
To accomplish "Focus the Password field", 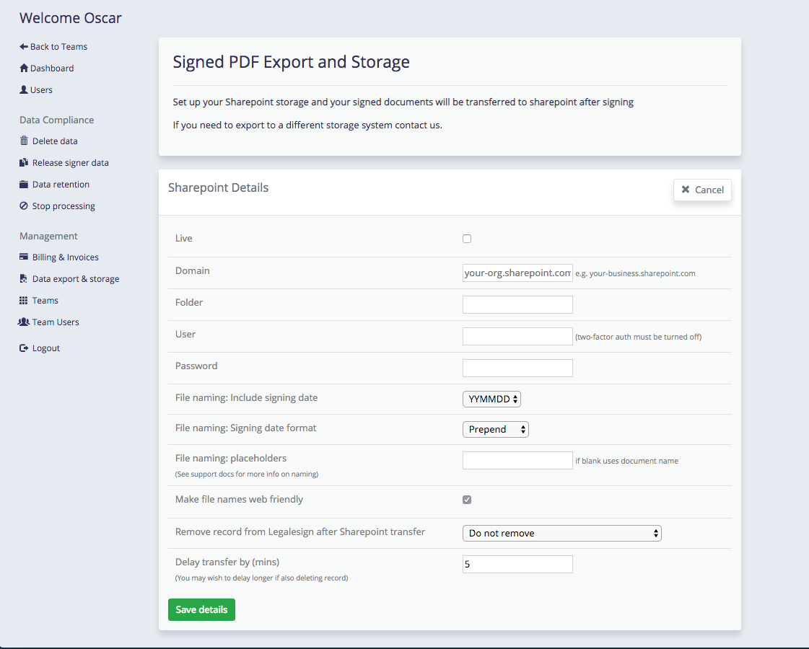I will 517,368.
